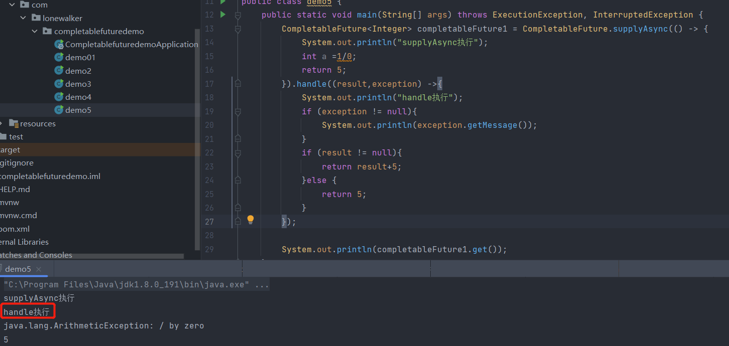The width and height of the screenshot is (729, 346).
Task: Click the yellow light bulb quick-fix icon
Action: point(251,219)
